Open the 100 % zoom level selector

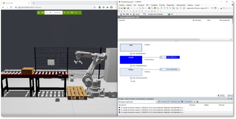pyautogui.click(x=230, y=96)
